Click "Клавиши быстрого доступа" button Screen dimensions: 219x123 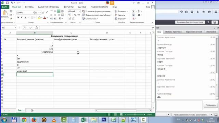pos(190,22)
